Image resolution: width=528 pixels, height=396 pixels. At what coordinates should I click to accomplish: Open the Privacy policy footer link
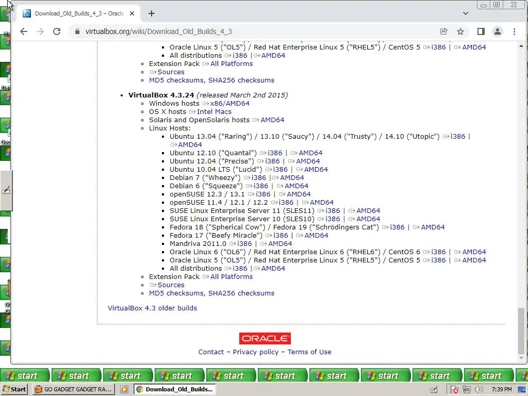[x=256, y=352]
